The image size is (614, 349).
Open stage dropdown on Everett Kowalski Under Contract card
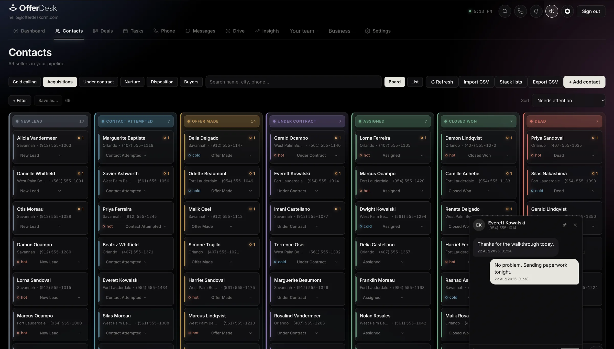click(298, 191)
